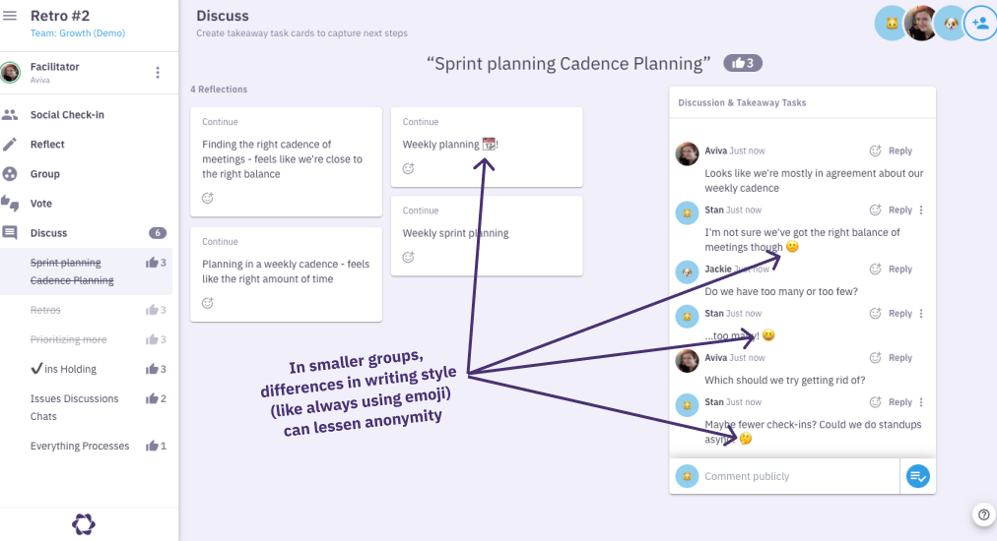The image size is (997, 541).
Task: Reply to Stan's fewer check-ins comment
Action: click(x=899, y=402)
